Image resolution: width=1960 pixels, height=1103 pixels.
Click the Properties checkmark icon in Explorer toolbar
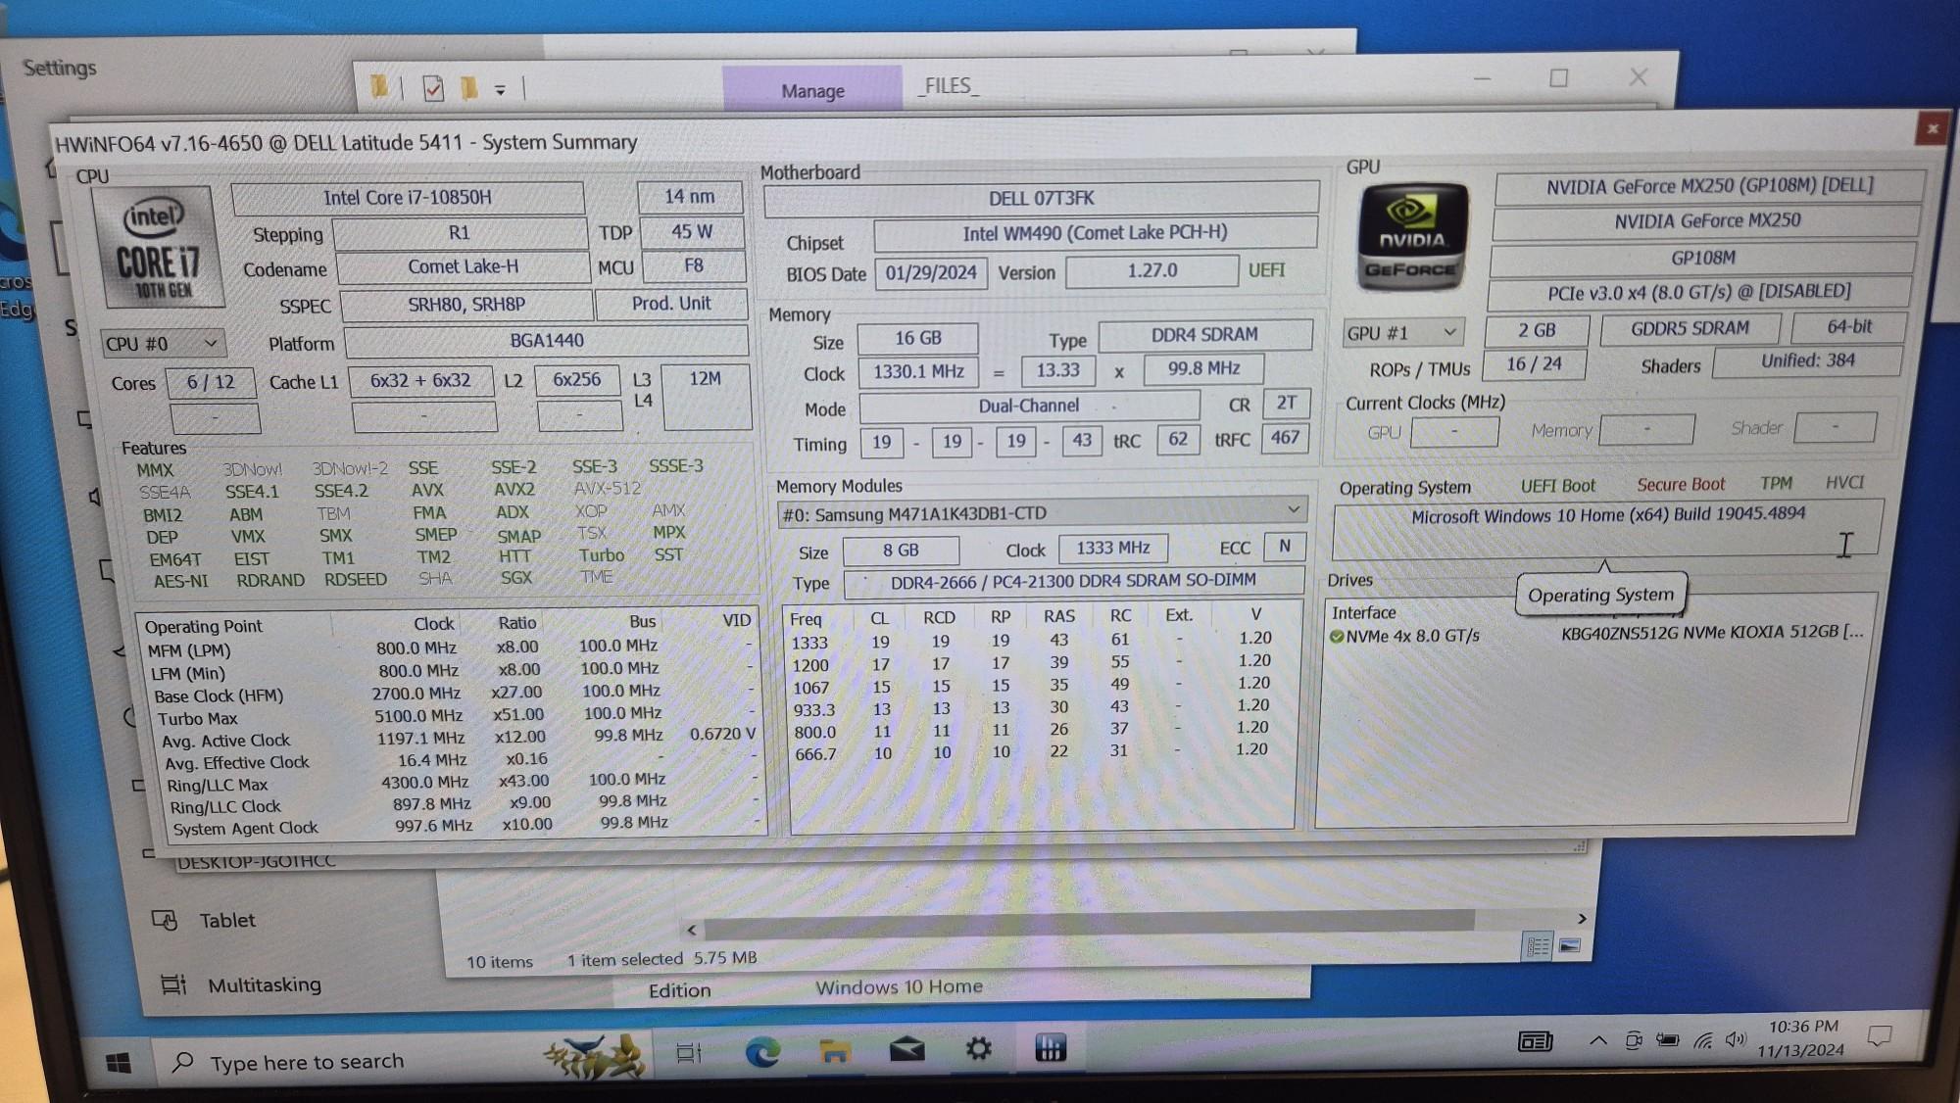pyautogui.click(x=432, y=88)
